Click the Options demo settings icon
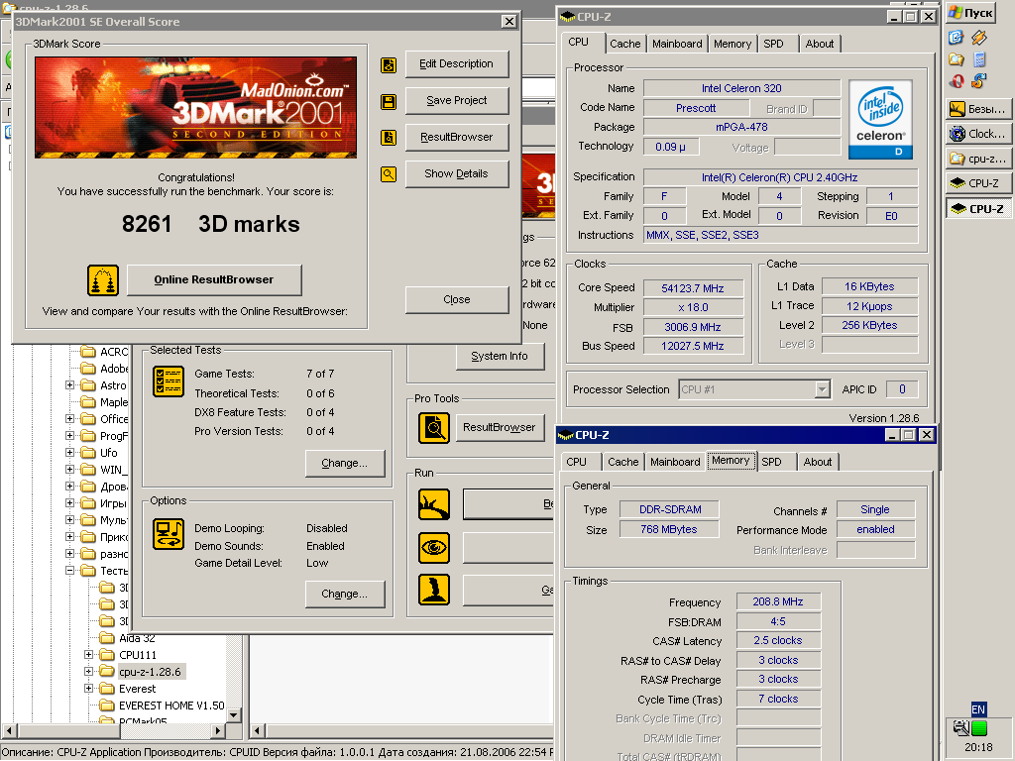 coord(169,534)
